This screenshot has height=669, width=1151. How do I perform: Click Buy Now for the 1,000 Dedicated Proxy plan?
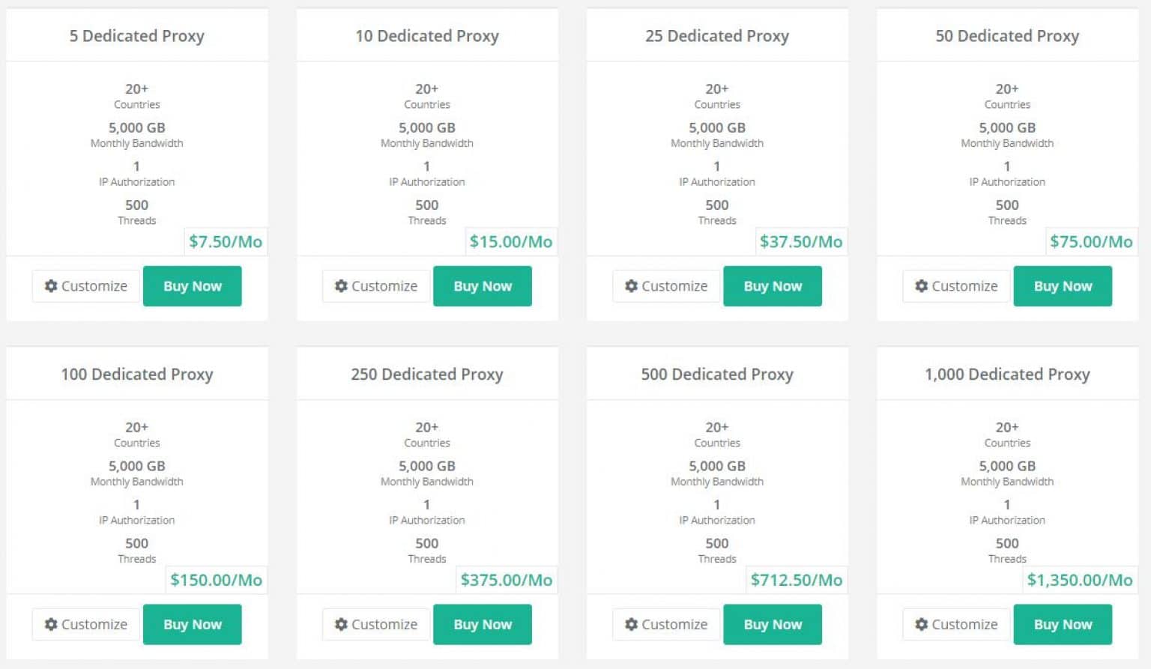pyautogui.click(x=1062, y=624)
